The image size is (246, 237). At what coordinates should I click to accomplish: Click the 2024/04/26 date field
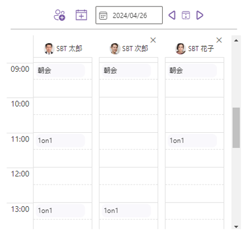[129, 15]
